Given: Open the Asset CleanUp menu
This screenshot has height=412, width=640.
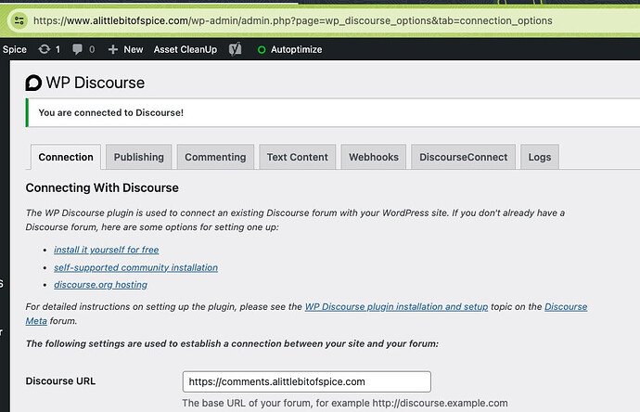Looking at the screenshot, I should pyautogui.click(x=186, y=49).
